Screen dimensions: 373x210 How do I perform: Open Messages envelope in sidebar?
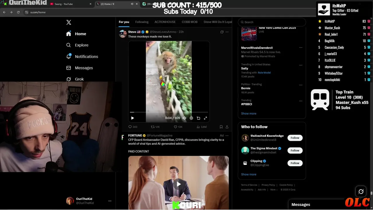click(x=68, y=68)
